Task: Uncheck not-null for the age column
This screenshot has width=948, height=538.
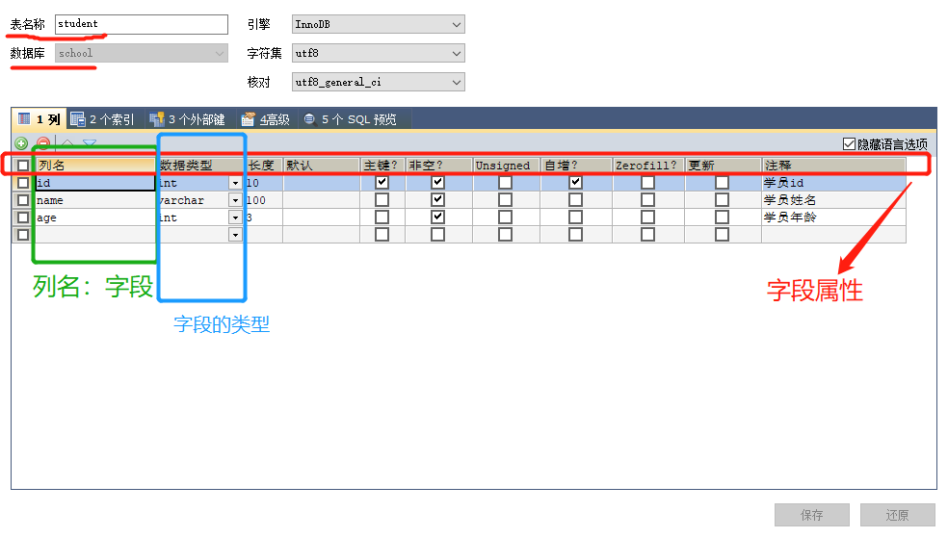Action: (437, 217)
